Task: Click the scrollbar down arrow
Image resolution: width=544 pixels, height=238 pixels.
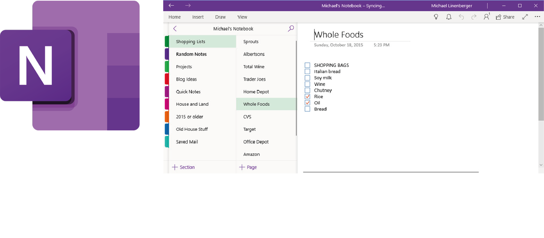Action: (x=541, y=165)
